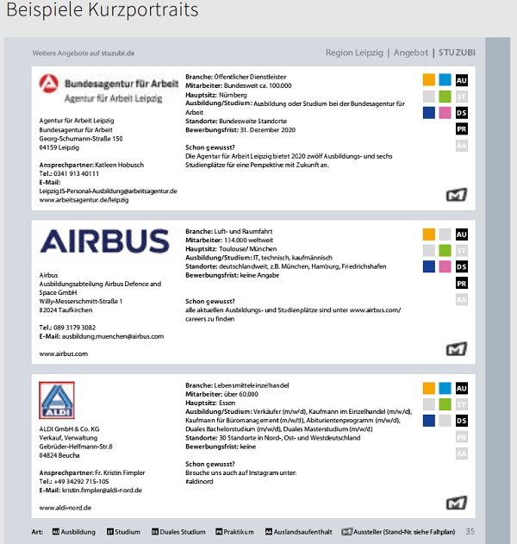Viewport: 517px width, 544px height.
Task: Click the DS Duales Studium legend icon
Action: pos(155,532)
